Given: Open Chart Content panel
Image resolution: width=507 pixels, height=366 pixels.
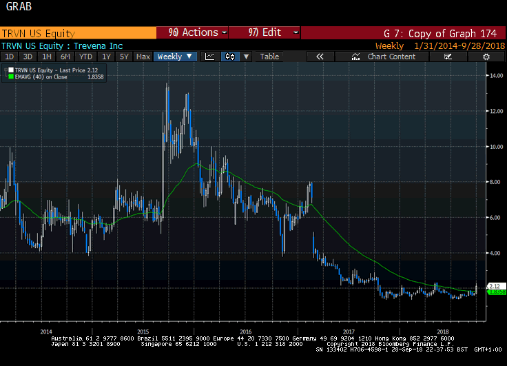Looking at the screenshot, I should [382, 57].
